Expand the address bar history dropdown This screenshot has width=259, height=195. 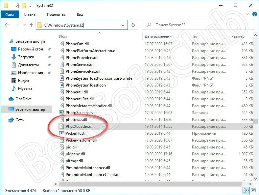[x=123, y=25]
